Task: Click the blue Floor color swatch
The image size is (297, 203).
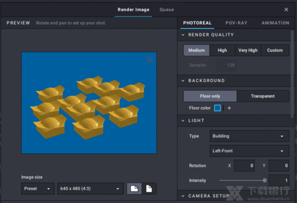Action: 218,108
